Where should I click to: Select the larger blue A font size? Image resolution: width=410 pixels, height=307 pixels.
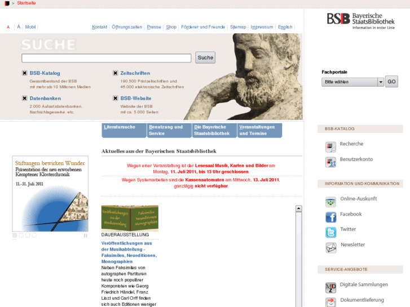tap(19, 27)
